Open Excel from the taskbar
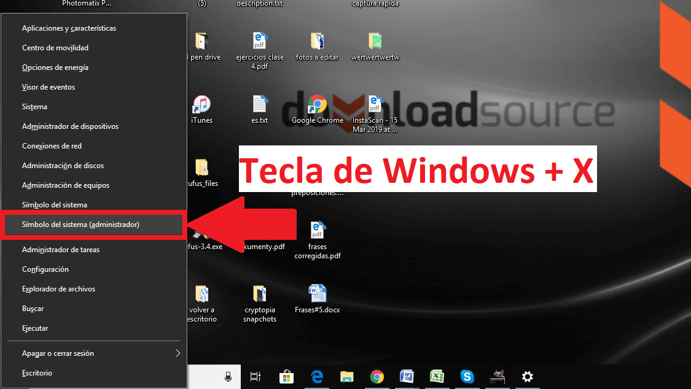This screenshot has height=389, width=691. tap(437, 377)
